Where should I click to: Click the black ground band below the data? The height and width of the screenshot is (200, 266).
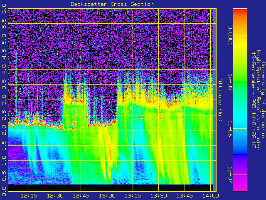click(111, 188)
